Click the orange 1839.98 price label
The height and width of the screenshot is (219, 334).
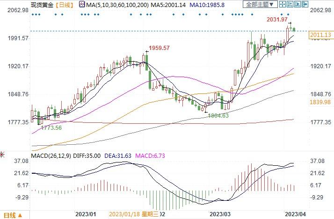[320, 102]
